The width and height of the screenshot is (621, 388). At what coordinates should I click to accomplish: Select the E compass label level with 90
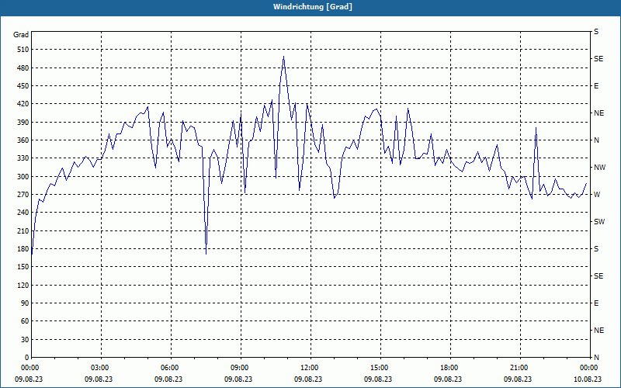point(596,303)
